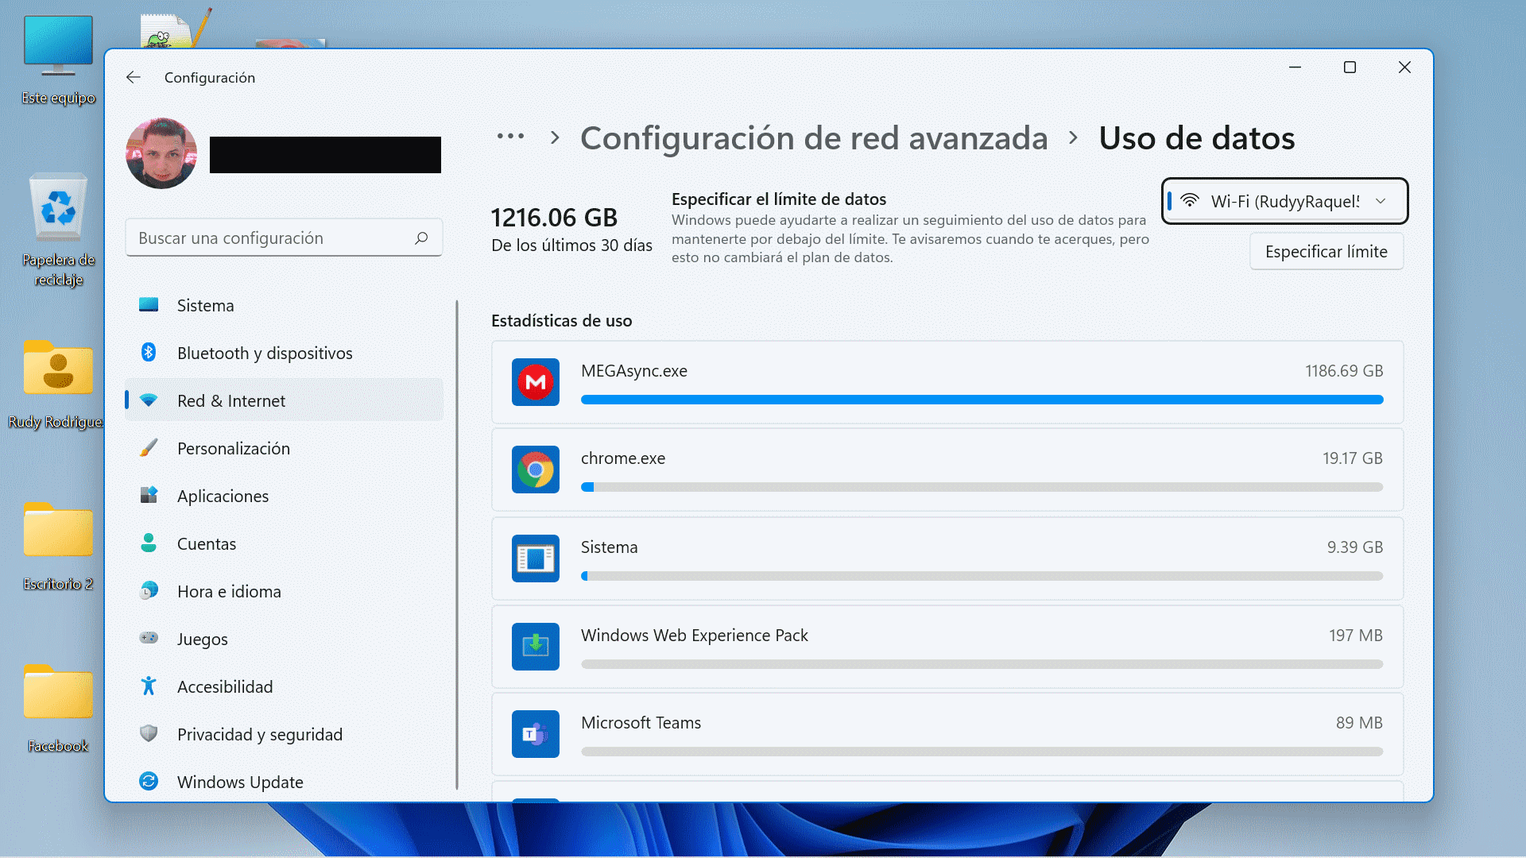Select Papelera de reciclaje desktop icon
Screen dimensions: 1526x858
click(x=58, y=230)
